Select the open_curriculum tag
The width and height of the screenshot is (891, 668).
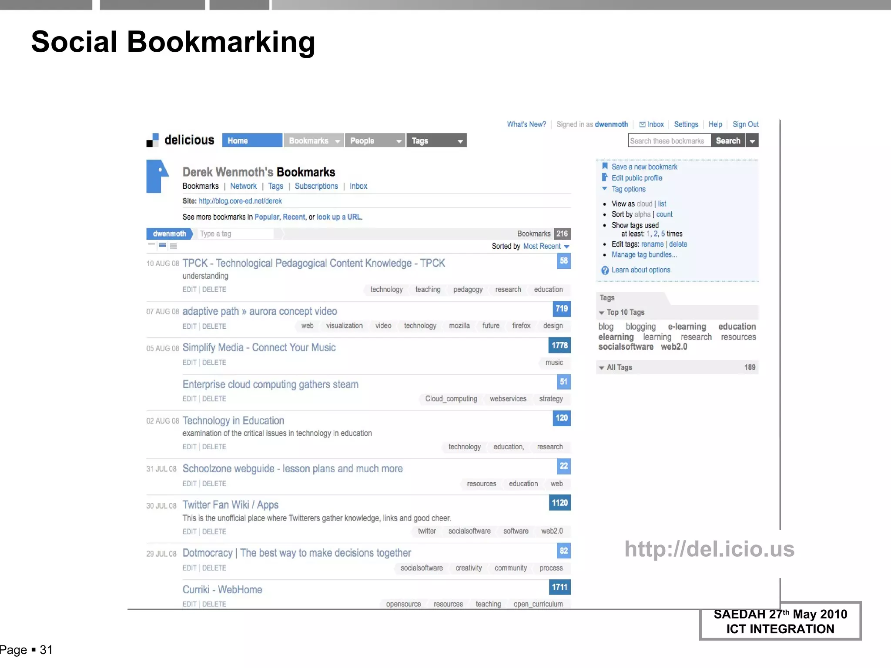tap(538, 604)
